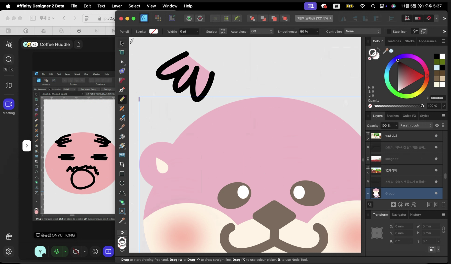Image resolution: width=451 pixels, height=264 pixels.
Task: Hide the 13페이지 layer
Action: click(x=436, y=136)
